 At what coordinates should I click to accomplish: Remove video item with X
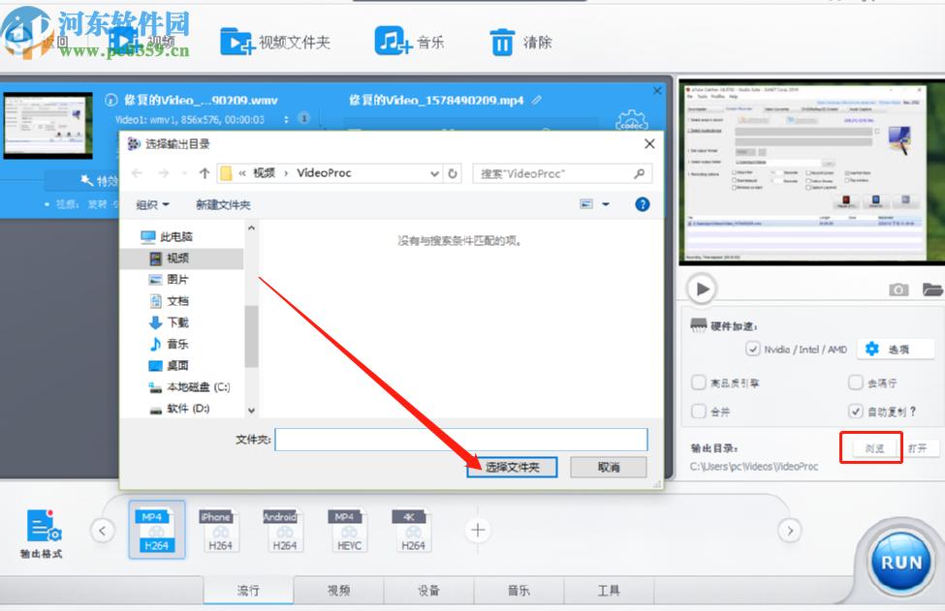click(x=657, y=91)
